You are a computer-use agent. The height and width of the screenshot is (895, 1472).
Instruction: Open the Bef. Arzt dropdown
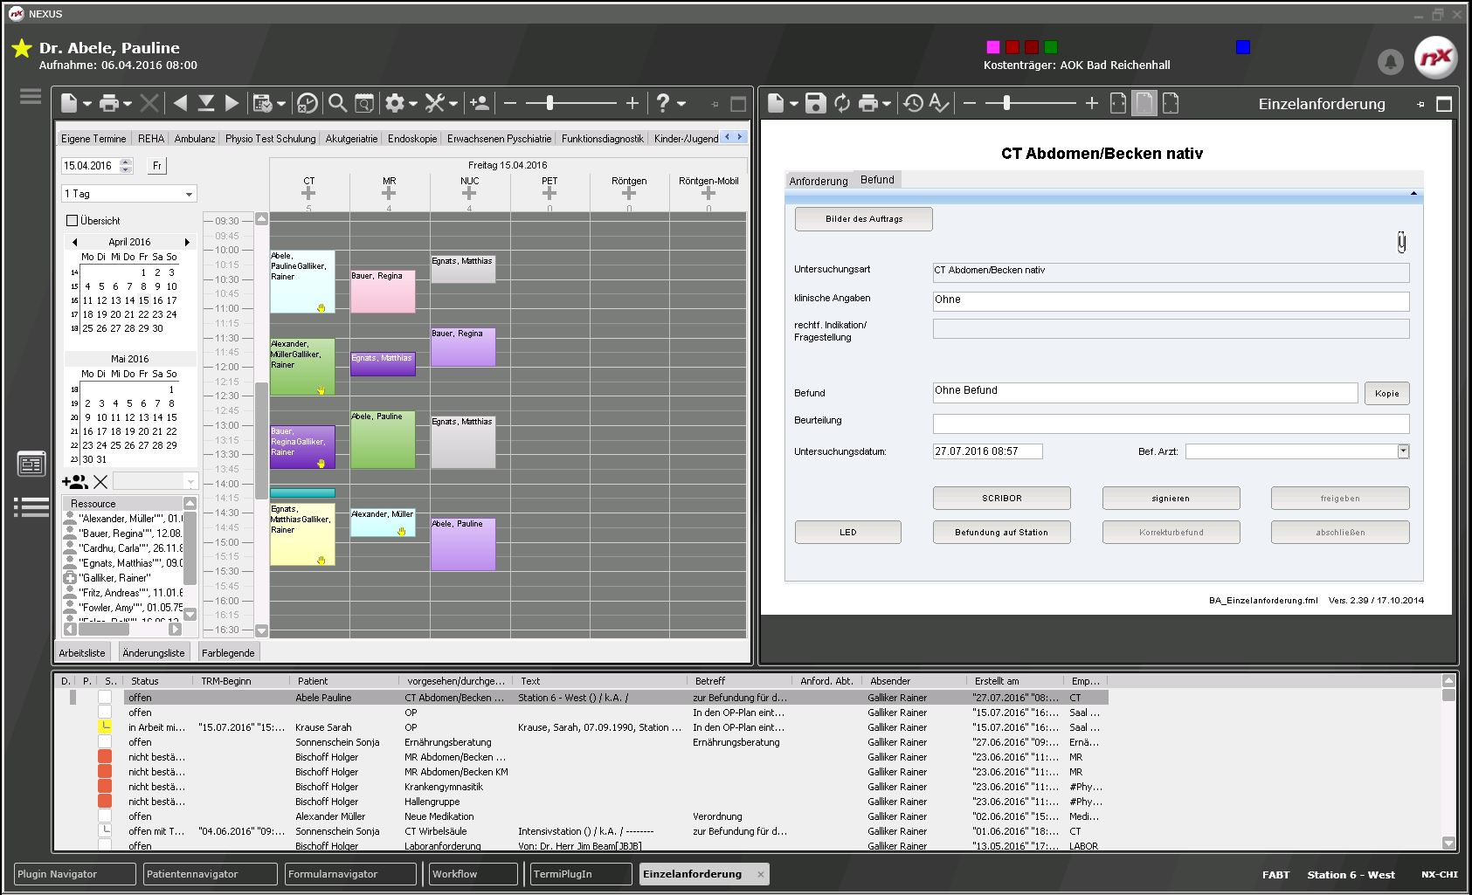pos(1403,451)
